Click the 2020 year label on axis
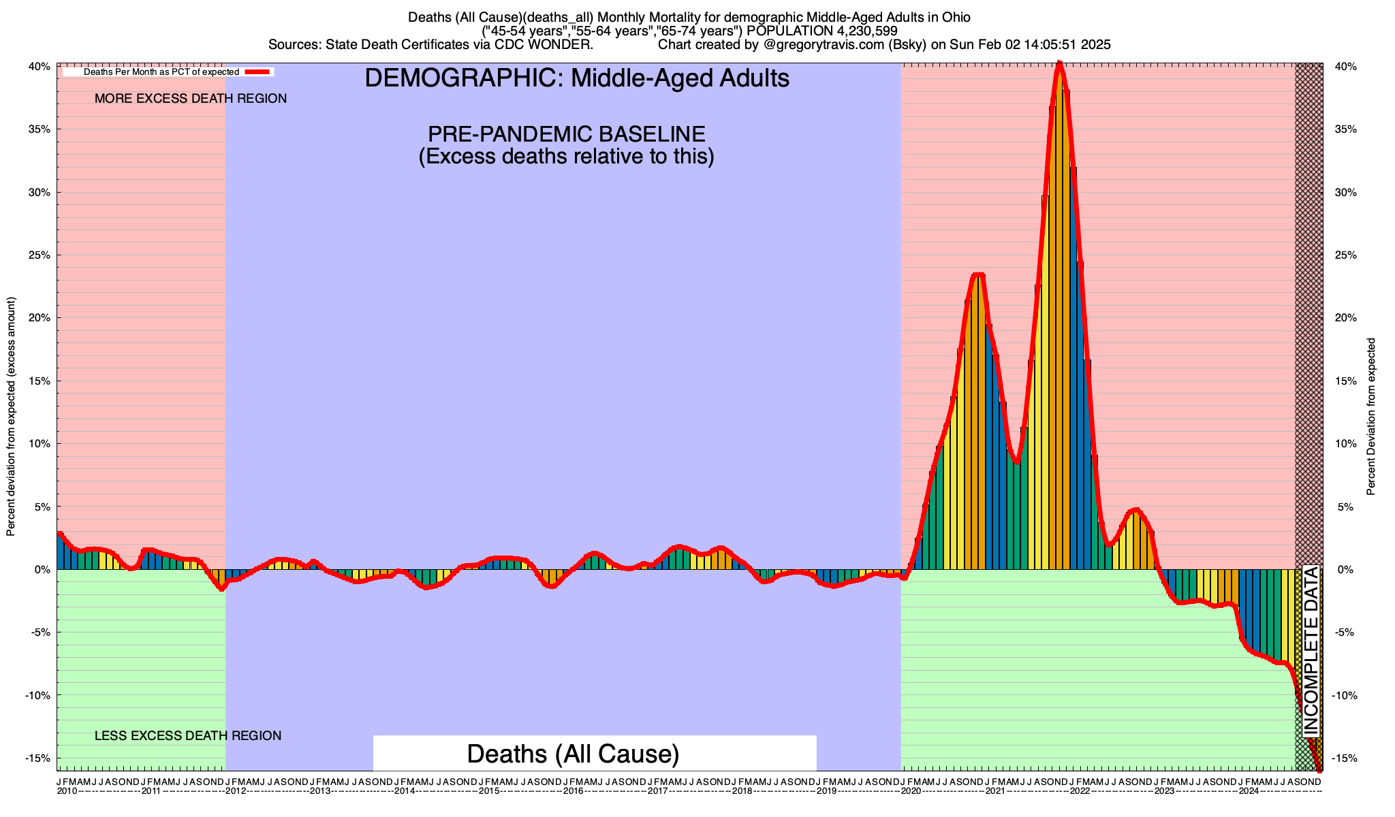The height and width of the screenshot is (817, 1395). 911,791
